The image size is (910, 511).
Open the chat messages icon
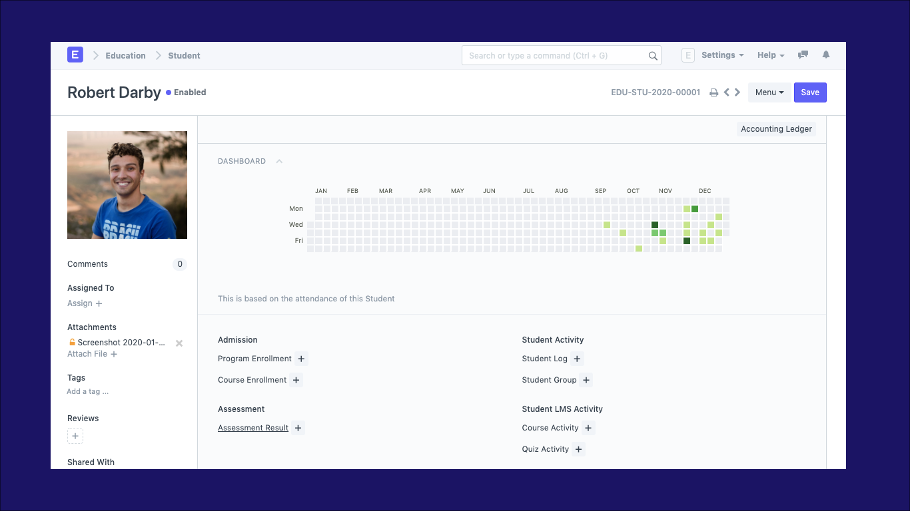pos(803,55)
